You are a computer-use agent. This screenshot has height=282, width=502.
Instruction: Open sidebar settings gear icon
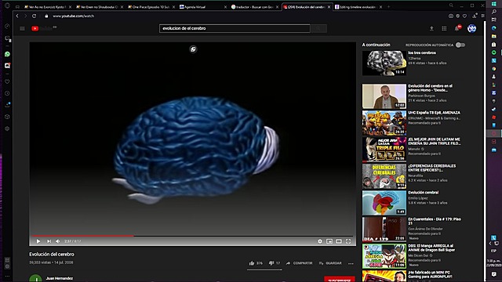[x=7, y=128]
